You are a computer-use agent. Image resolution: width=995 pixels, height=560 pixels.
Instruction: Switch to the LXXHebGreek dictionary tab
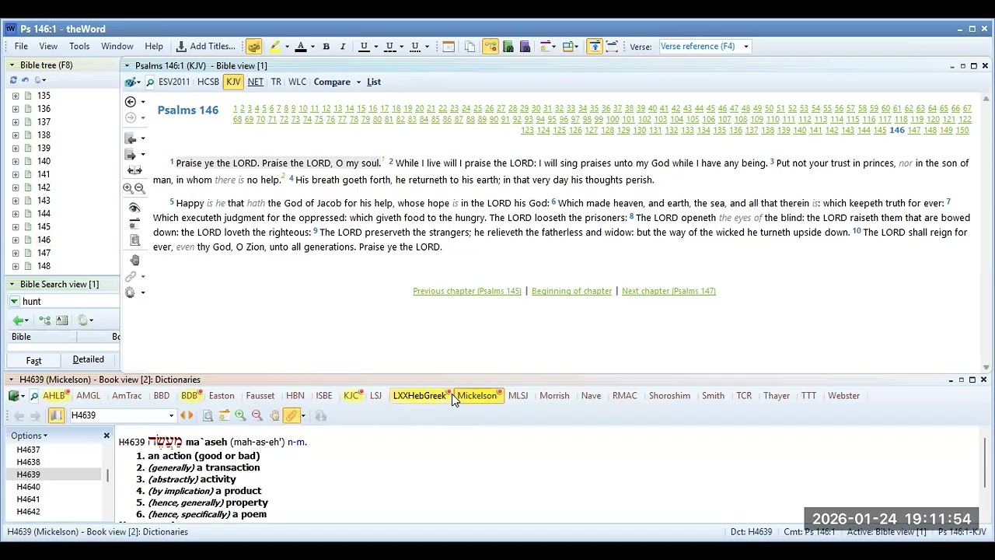tap(420, 396)
